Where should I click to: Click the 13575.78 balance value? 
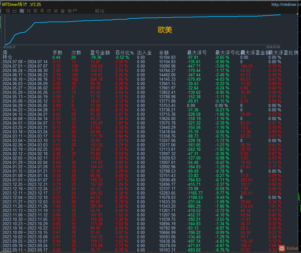coord(167,123)
